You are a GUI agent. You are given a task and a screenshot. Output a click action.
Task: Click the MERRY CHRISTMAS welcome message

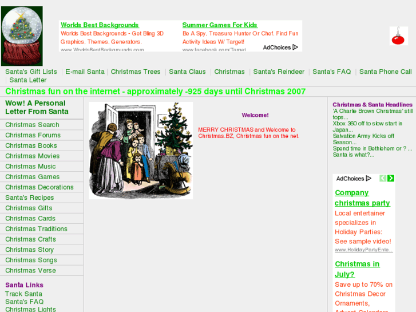click(x=248, y=133)
